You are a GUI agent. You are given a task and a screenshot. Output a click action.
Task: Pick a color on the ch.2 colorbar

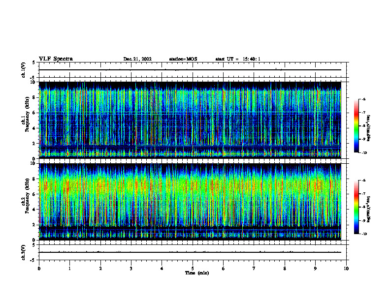coord(357,207)
